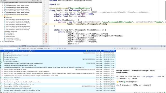Click the show details toggle in commit toolbar
The width and height of the screenshot is (166, 93).
pos(132,48)
